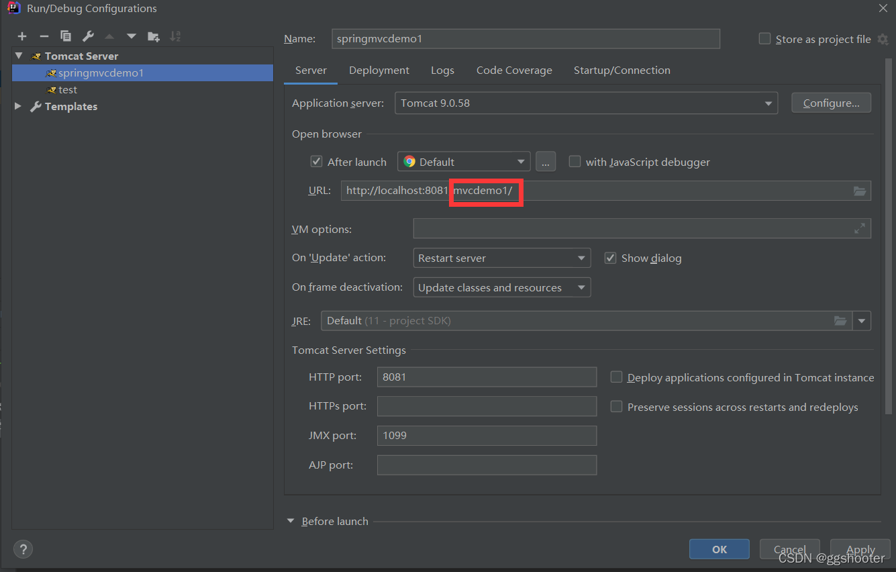Expand the VM options field

(x=860, y=229)
